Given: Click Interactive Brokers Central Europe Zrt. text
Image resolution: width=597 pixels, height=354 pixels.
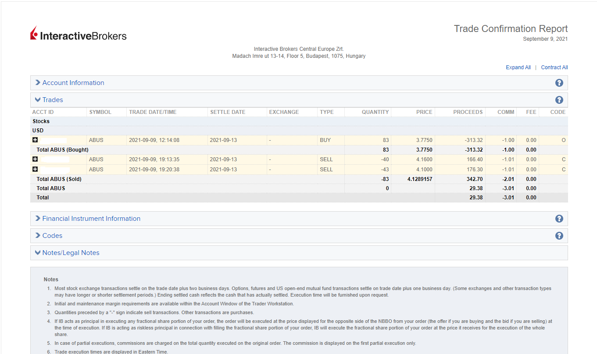Looking at the screenshot, I should pos(299,49).
